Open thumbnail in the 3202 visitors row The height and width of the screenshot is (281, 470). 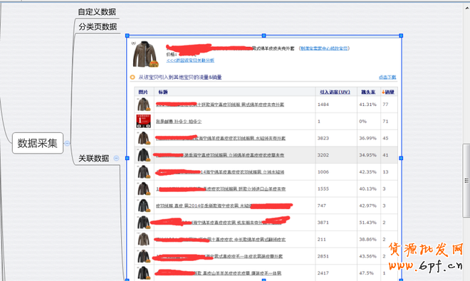[144, 155]
